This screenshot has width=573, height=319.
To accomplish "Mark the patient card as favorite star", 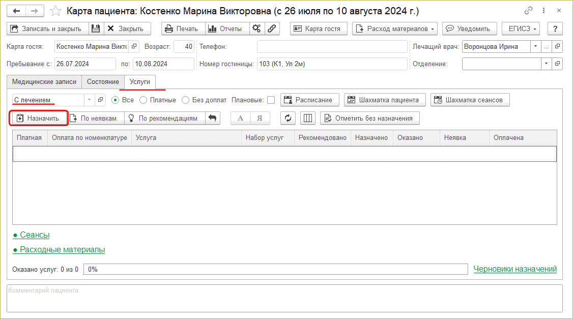I will 56,11.
